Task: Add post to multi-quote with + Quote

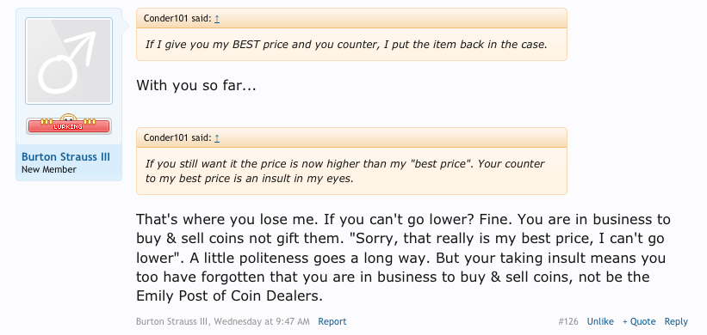Action: point(639,321)
